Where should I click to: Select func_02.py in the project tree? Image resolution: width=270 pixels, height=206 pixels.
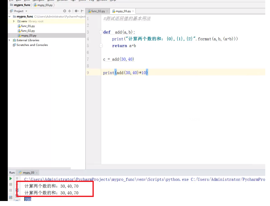[x=28, y=31]
